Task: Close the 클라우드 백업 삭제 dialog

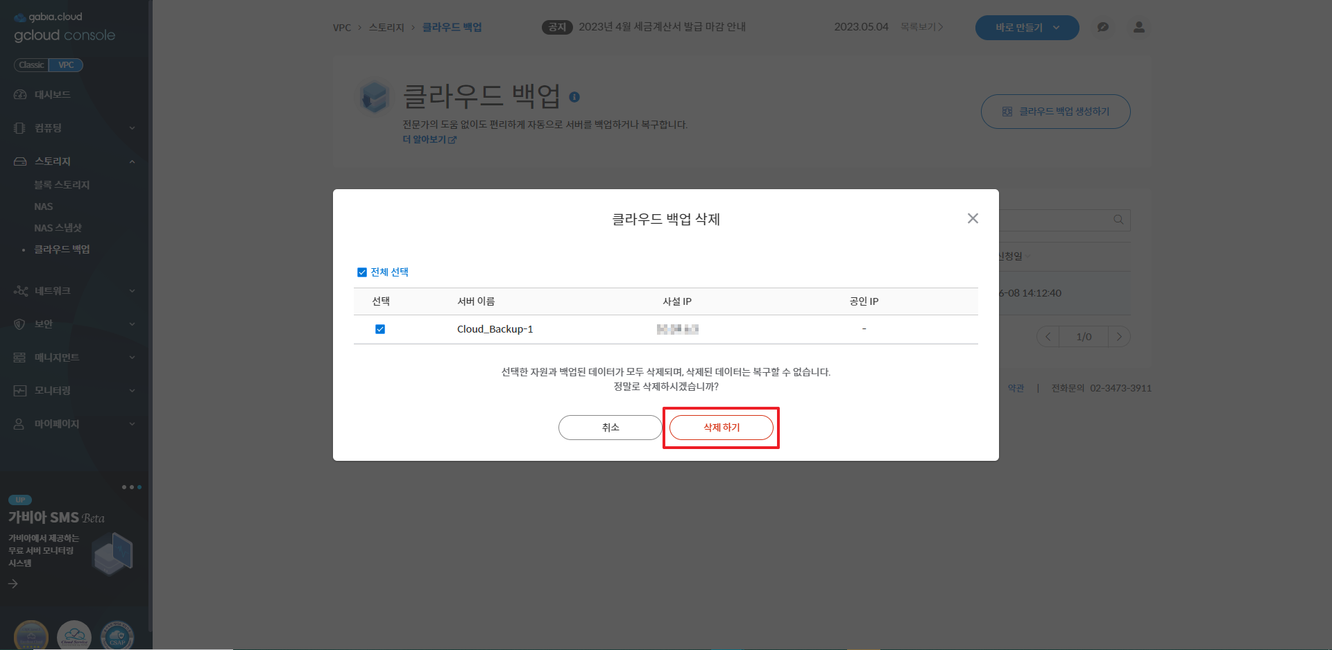Action: 973,218
